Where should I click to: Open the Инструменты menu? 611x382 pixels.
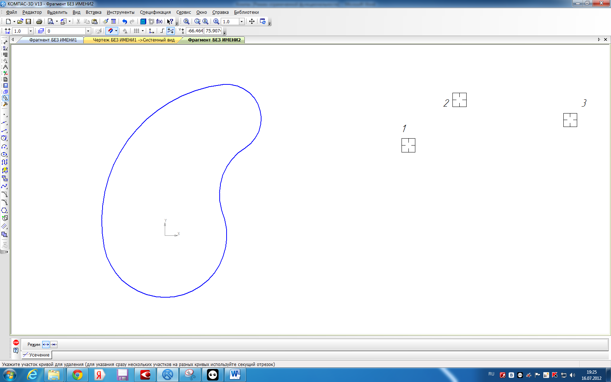120,12
